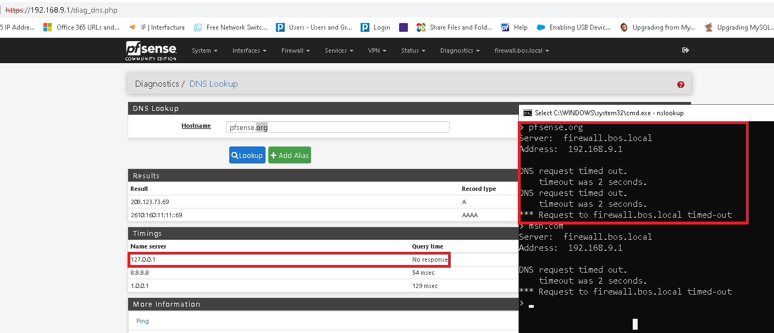This screenshot has height=333, width=774.
Task: Click the AAAA record type cell
Action: (469, 215)
